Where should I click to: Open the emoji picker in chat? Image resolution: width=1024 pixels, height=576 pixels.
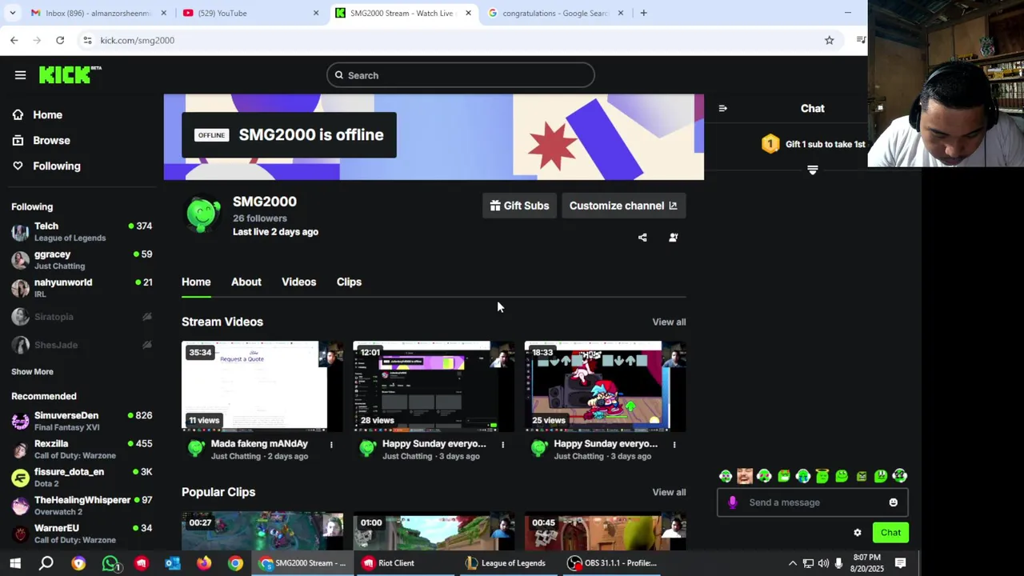(x=893, y=503)
